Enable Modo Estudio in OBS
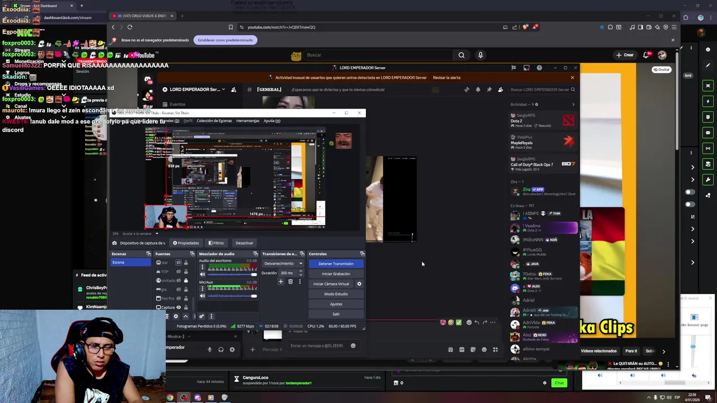The height and width of the screenshot is (403, 717). (336, 294)
